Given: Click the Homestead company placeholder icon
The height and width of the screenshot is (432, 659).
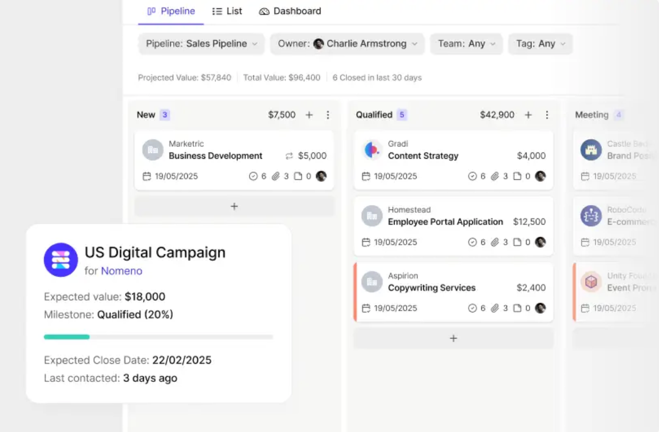Looking at the screenshot, I should tap(372, 216).
